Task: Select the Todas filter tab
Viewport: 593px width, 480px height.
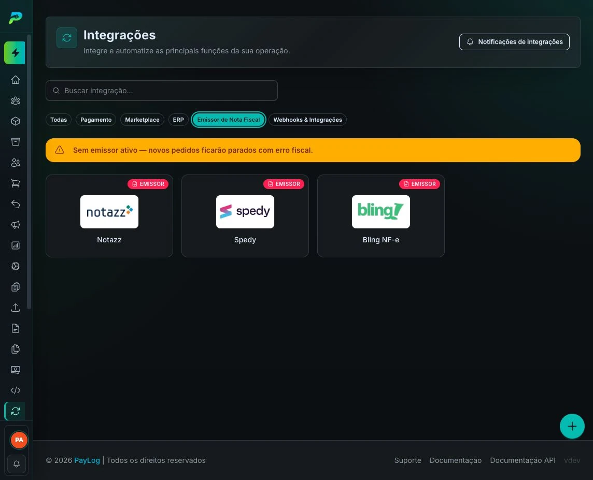Action: tap(59, 120)
